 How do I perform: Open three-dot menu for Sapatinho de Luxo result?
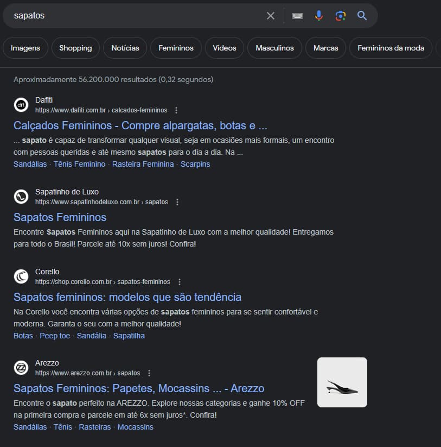pyautogui.click(x=177, y=202)
